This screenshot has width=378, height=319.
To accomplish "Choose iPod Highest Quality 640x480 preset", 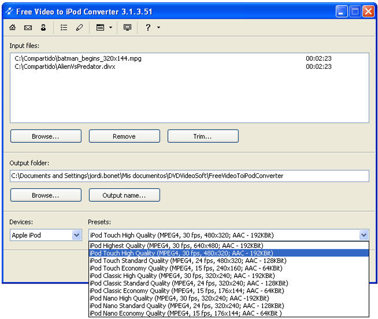I will (229, 246).
